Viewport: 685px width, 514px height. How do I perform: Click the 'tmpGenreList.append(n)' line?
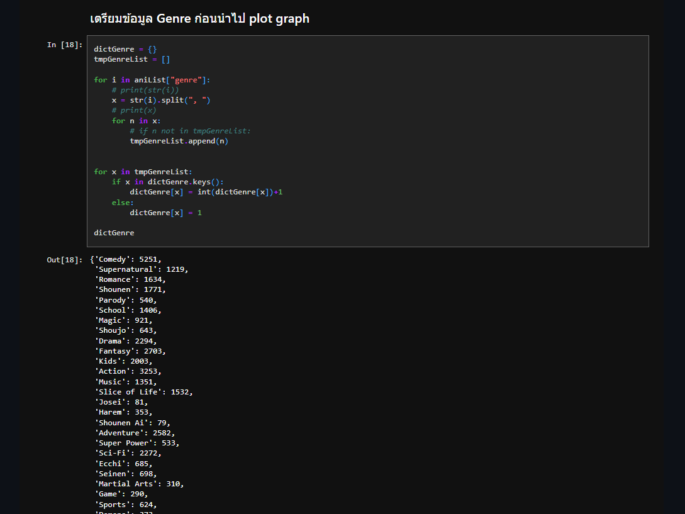coord(179,141)
